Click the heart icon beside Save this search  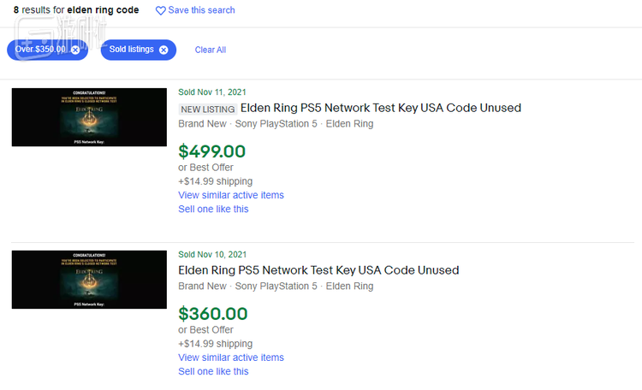click(x=161, y=10)
